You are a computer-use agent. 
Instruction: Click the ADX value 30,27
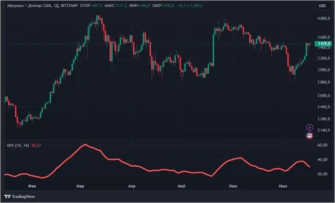pos(37,145)
